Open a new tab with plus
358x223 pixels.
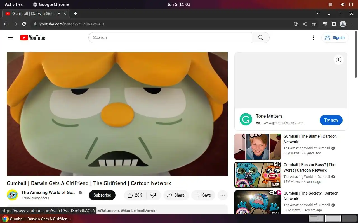tap(75, 13)
